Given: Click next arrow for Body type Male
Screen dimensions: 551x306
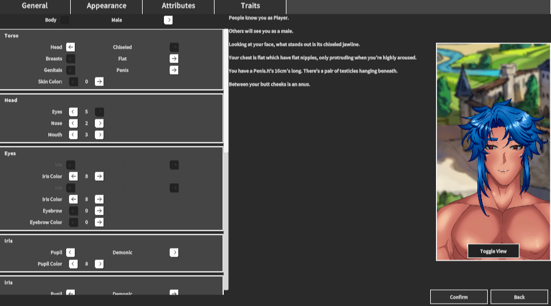Looking at the screenshot, I should (x=169, y=20).
